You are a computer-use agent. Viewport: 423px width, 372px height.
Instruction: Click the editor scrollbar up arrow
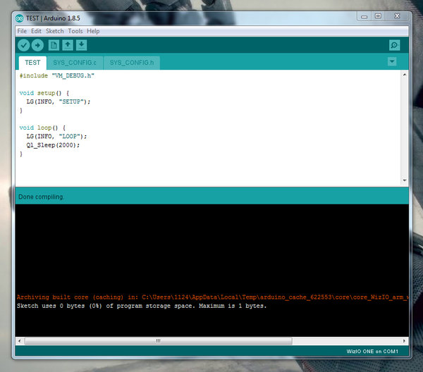point(405,75)
